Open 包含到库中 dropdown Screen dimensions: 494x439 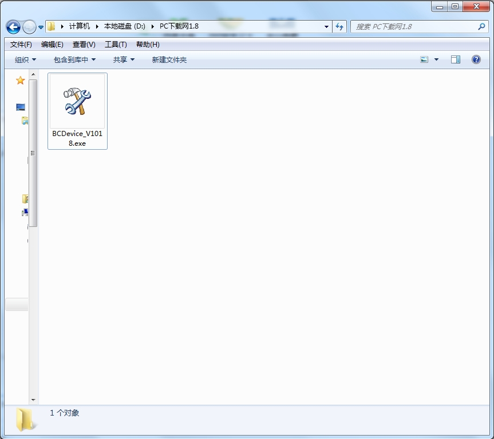click(x=74, y=60)
